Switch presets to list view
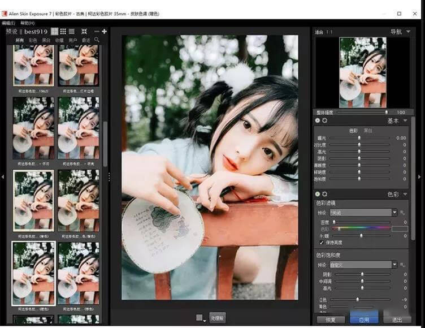Screen dimensions: 425x328 (x=72, y=32)
